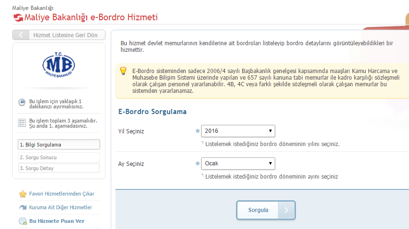
Task: Click Favori Hizmetlerimden Çıkar link
Action: point(62,194)
